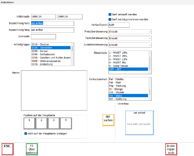Select main page position 3 tile
Image resolution: width=194 pixels, height=156 pixels.
click(x=53, y=123)
